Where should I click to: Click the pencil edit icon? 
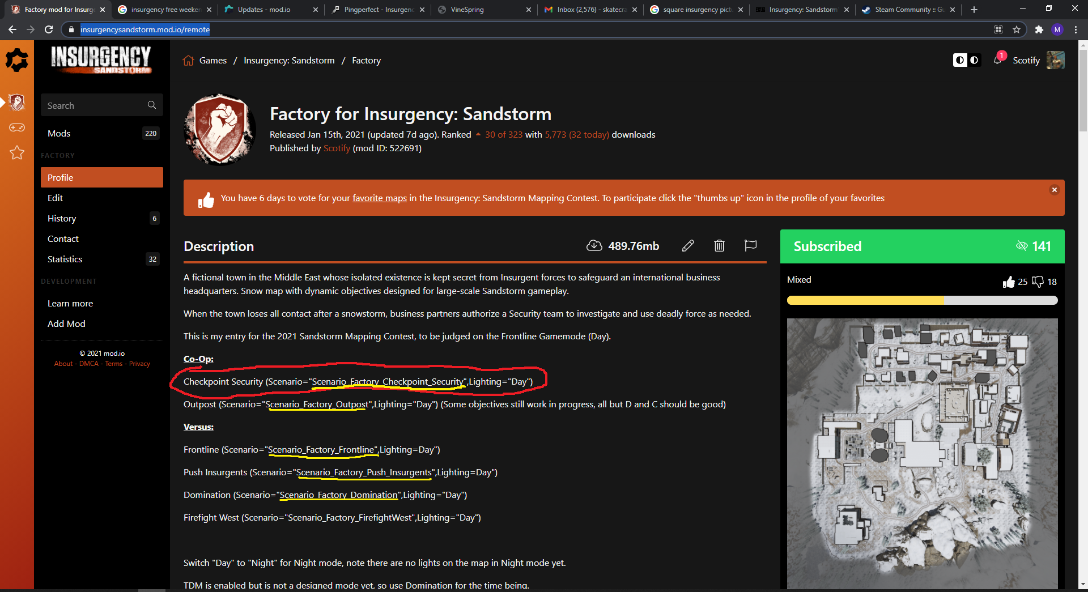(x=688, y=246)
